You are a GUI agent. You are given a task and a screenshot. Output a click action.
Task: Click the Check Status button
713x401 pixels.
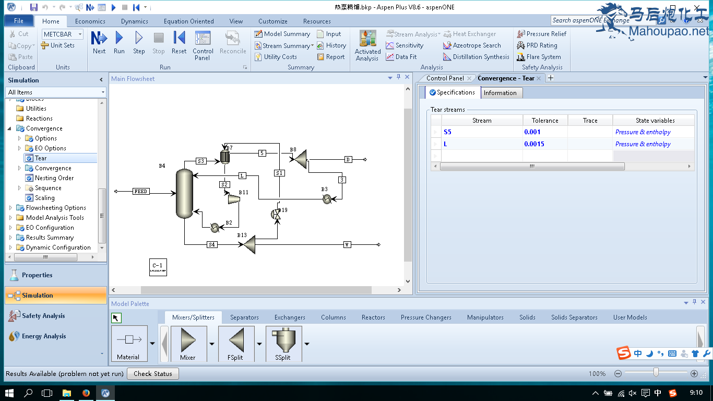[153, 374]
